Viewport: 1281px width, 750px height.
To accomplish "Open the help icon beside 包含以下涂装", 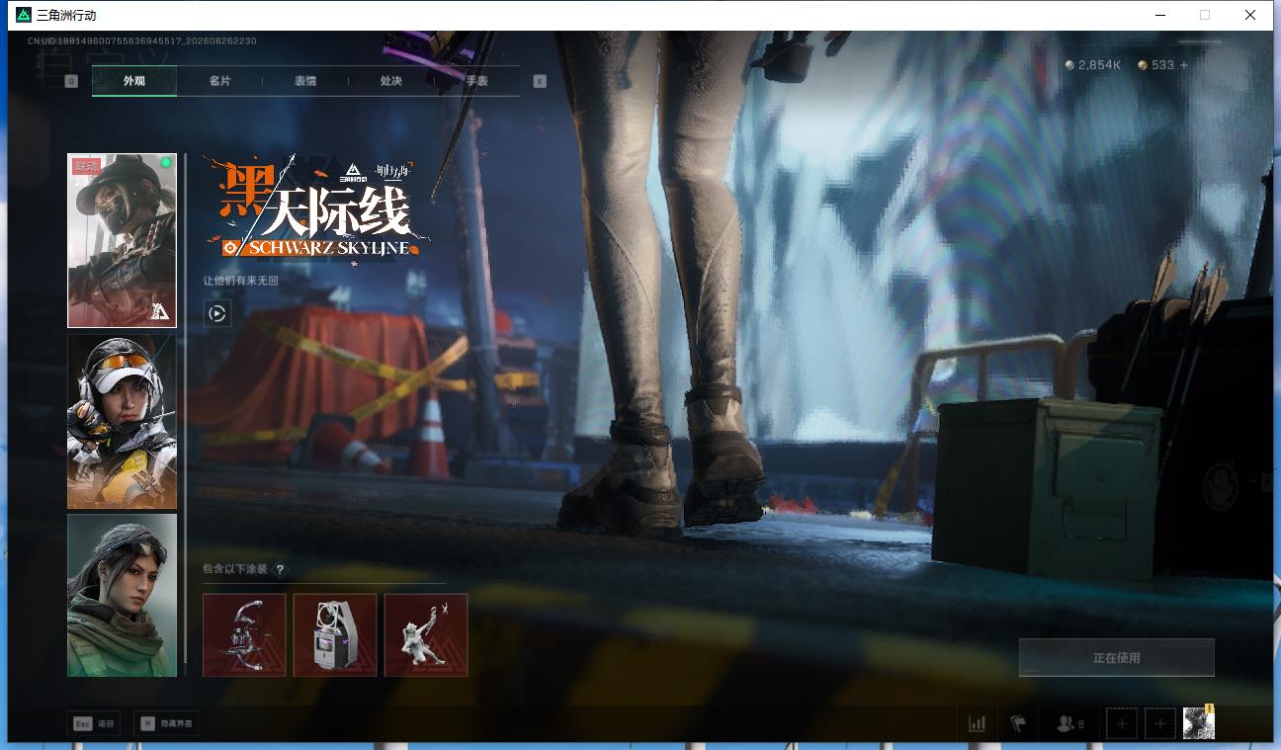I will point(281,569).
